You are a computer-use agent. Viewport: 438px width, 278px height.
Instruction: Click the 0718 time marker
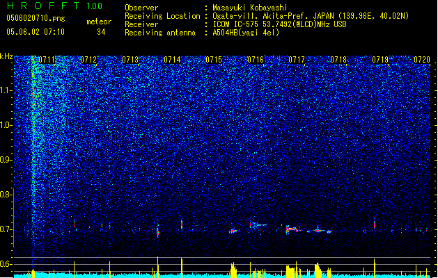(338, 60)
